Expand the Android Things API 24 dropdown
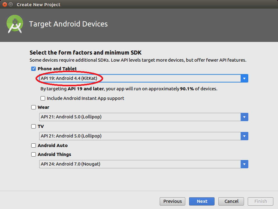The height and width of the screenshot is (209, 278). pyautogui.click(x=244, y=164)
